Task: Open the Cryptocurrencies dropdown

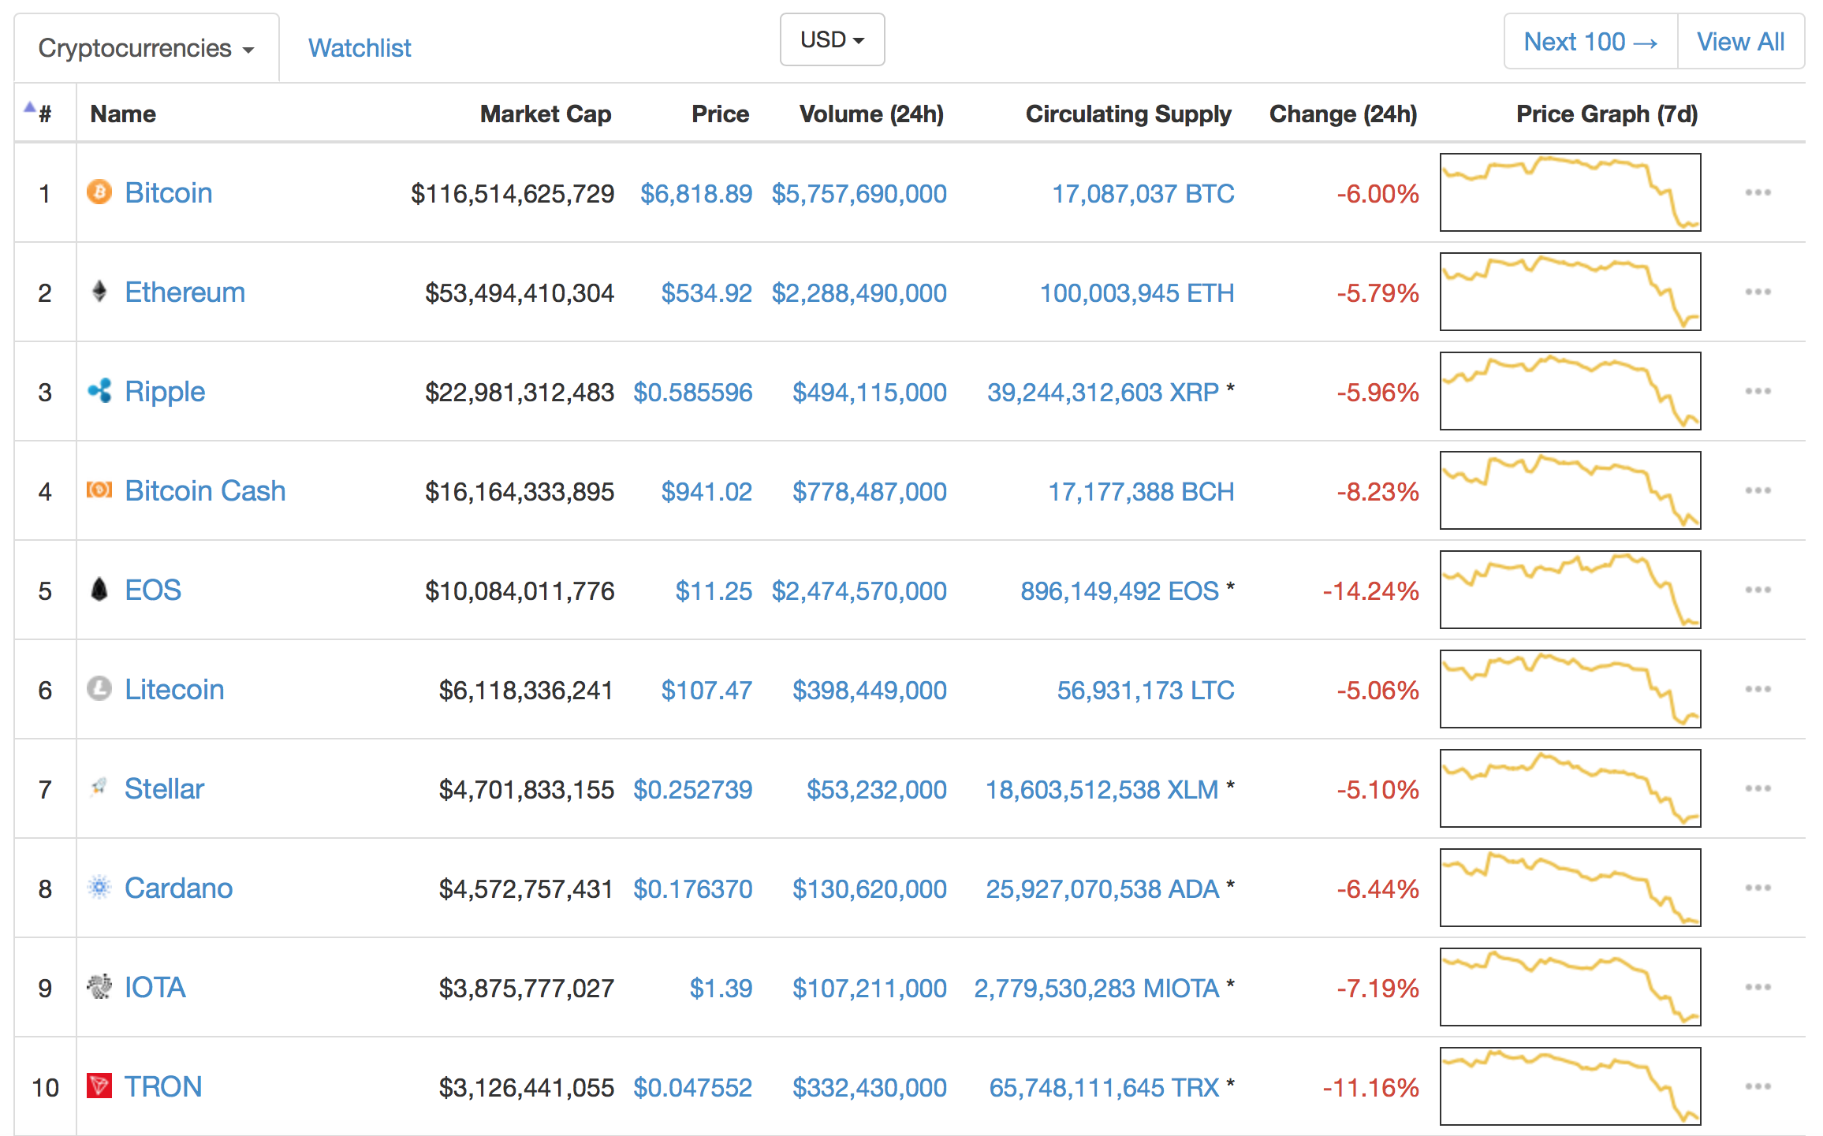Action: (x=147, y=48)
